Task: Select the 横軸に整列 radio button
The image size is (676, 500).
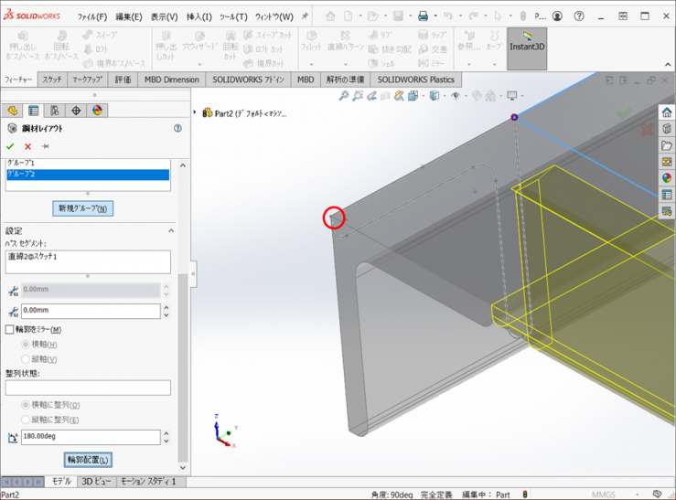Action: (26, 405)
